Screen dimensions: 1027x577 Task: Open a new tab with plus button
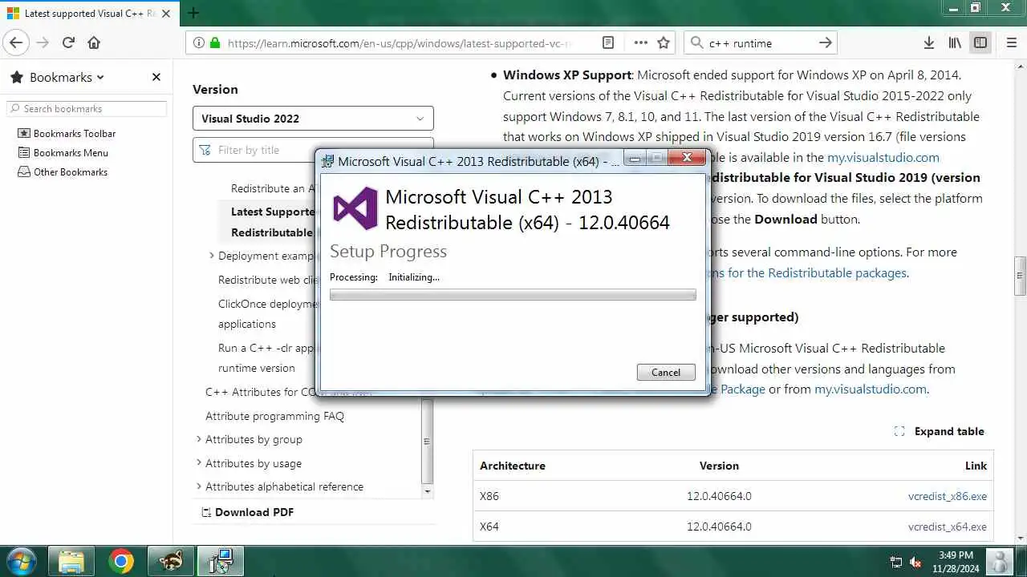[x=193, y=13]
